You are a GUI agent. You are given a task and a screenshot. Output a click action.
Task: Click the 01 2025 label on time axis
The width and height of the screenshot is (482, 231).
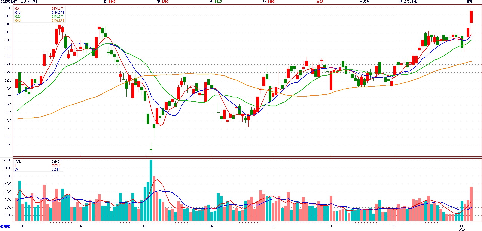tap(462, 228)
